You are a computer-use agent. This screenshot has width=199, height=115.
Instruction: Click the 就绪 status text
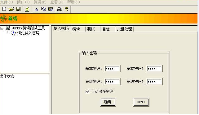13,19
